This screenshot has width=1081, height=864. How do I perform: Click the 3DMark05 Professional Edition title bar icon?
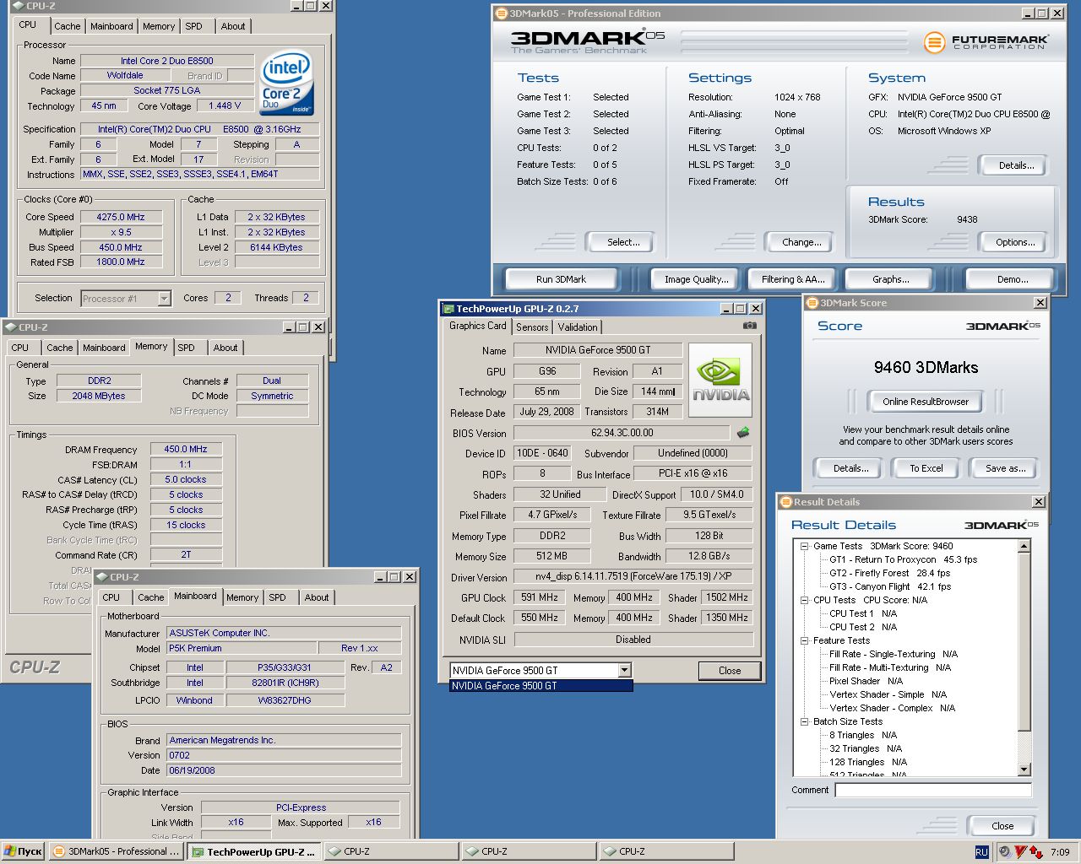[501, 13]
